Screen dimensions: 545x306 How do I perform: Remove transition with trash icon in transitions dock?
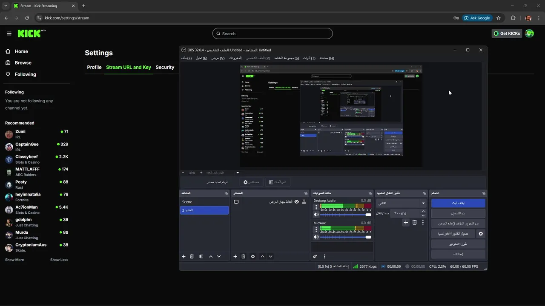pos(414,222)
